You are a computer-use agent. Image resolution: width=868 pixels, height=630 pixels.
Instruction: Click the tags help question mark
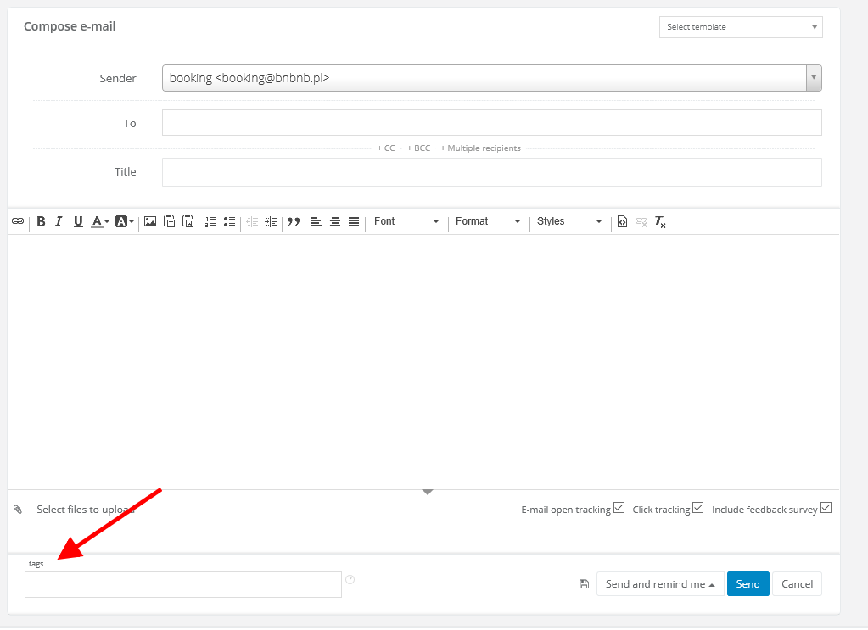[350, 579]
